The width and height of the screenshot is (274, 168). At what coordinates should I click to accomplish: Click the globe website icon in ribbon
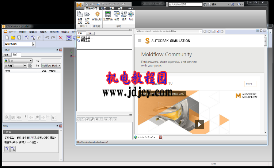click(x=131, y=14)
